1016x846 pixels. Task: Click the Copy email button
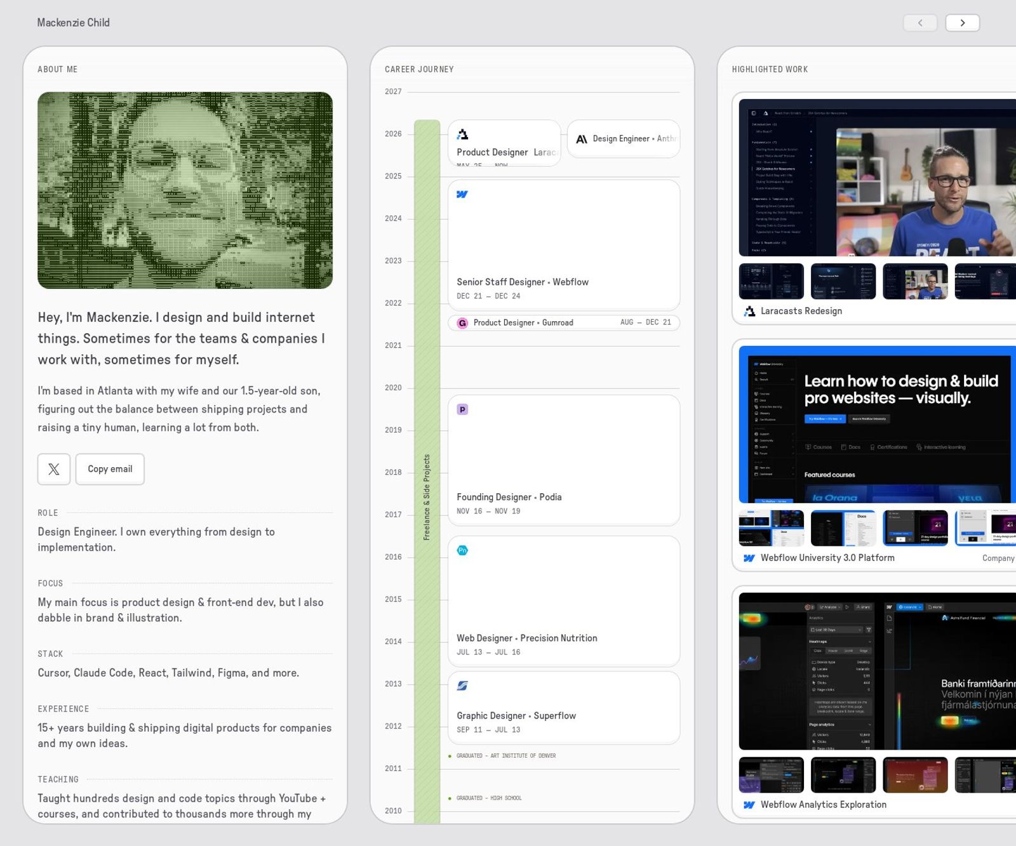(x=110, y=469)
